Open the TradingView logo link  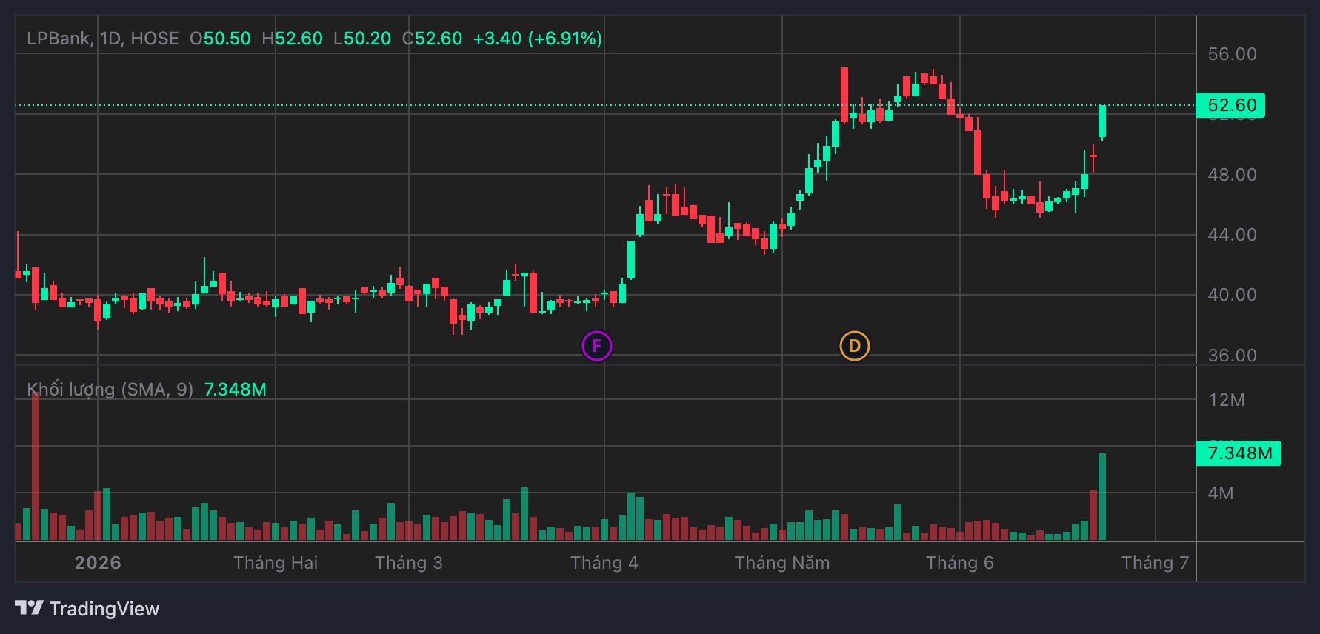87,609
